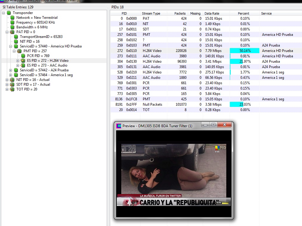This screenshot has width=302, height=226.
Task: Click America 1 seg service for PID 8136
Action: [273, 99]
